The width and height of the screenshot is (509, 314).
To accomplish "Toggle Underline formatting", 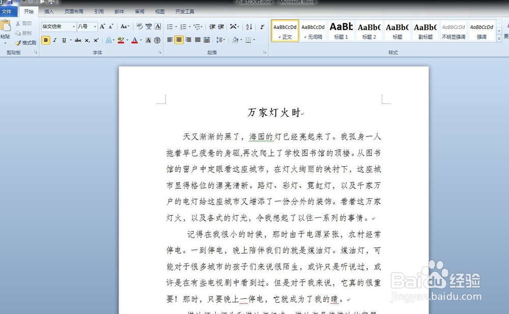I will click(x=64, y=40).
